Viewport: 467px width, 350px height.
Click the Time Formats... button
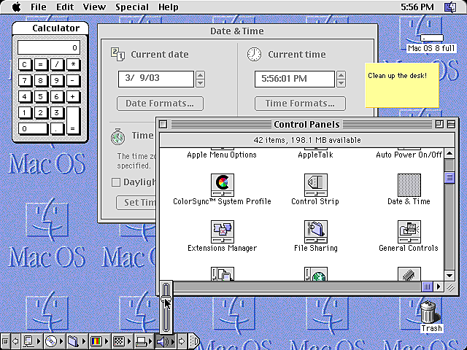(300, 104)
